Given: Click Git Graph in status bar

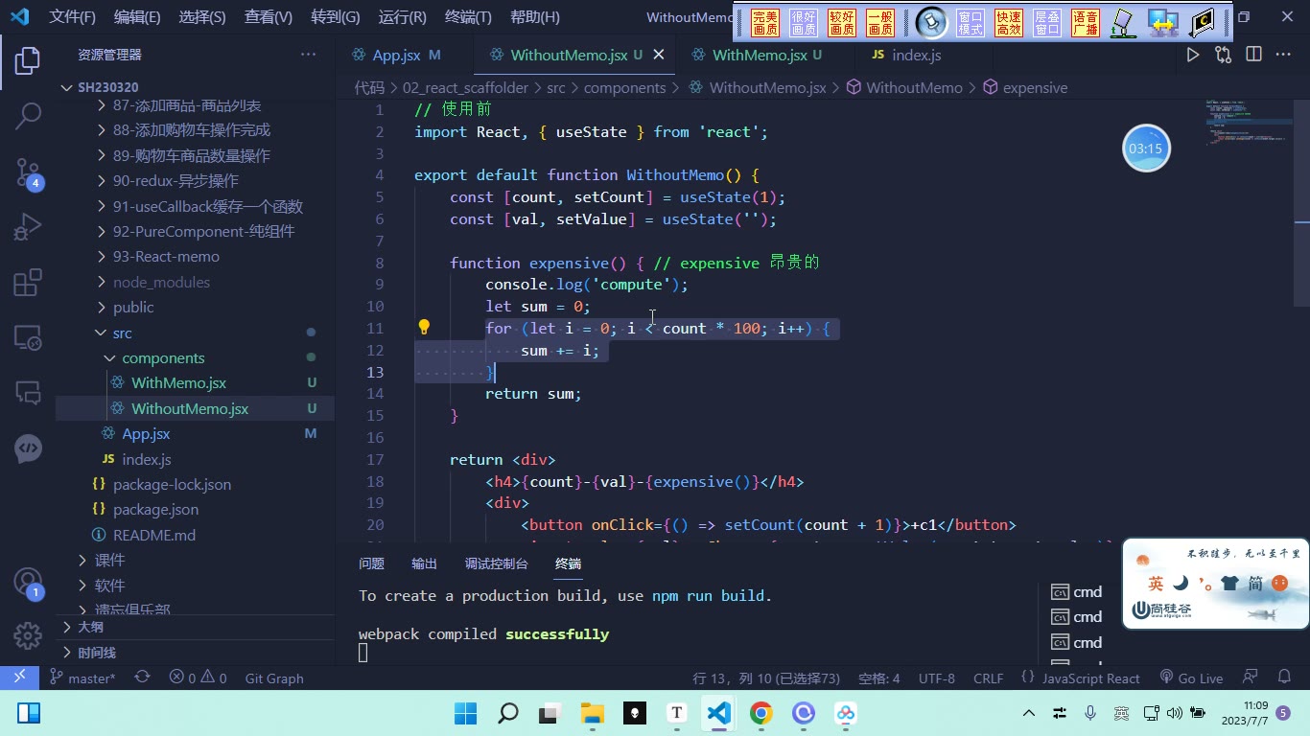Looking at the screenshot, I should [274, 678].
